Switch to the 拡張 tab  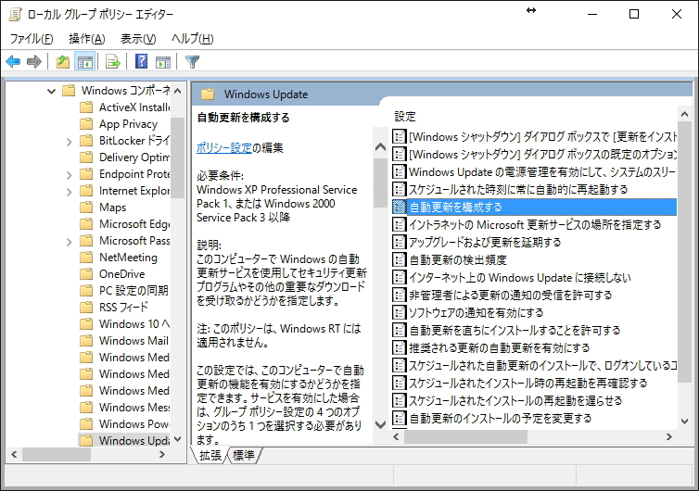210,456
